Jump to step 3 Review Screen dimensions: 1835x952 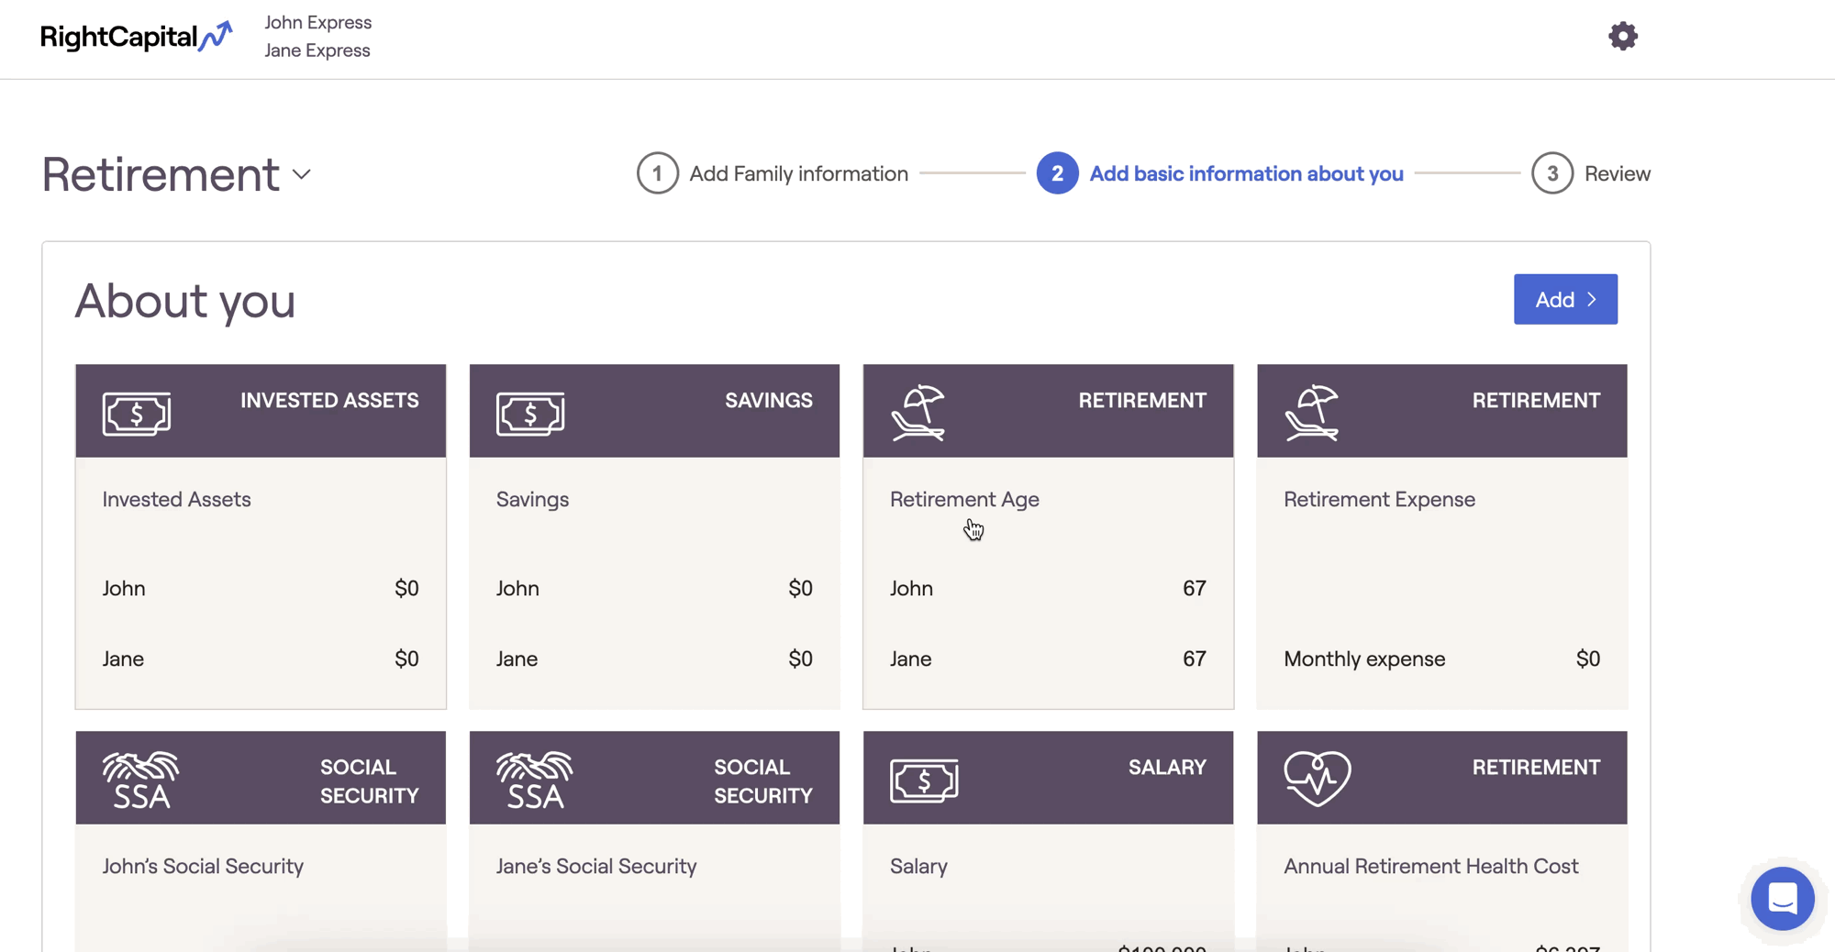tap(1591, 173)
